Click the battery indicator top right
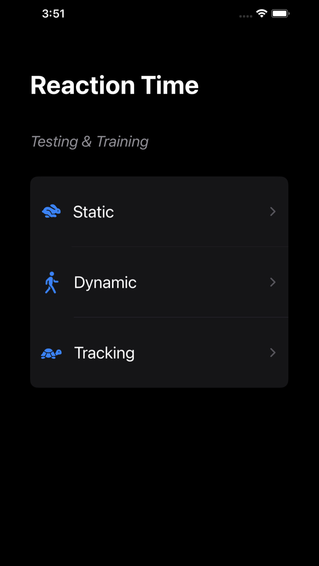 [280, 13]
